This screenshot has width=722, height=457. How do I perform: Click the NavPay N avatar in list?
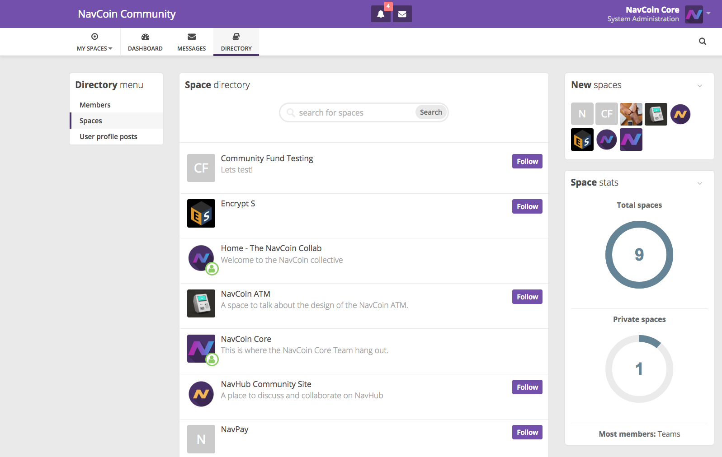pos(201,439)
